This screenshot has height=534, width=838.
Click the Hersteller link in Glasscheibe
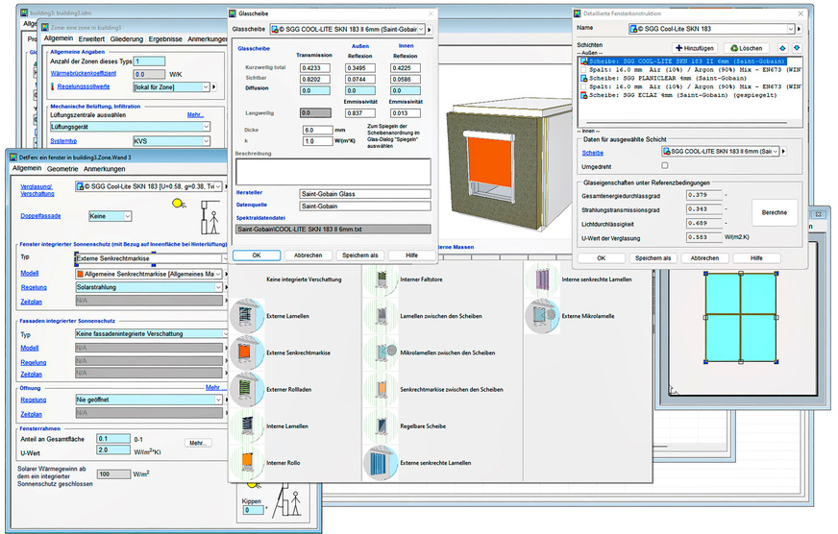point(249,192)
